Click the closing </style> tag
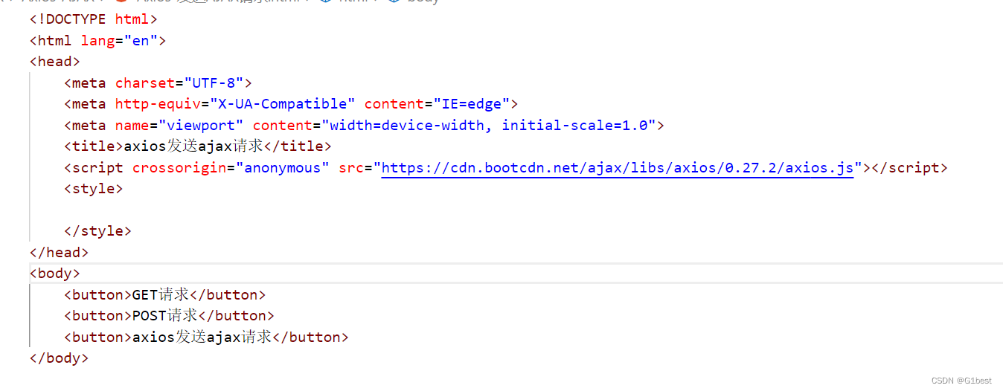This screenshot has width=1003, height=391. [x=97, y=231]
